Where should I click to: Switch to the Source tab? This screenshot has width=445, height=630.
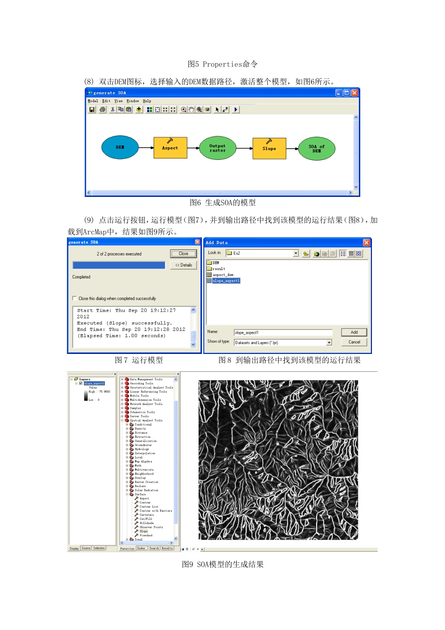(x=86, y=548)
